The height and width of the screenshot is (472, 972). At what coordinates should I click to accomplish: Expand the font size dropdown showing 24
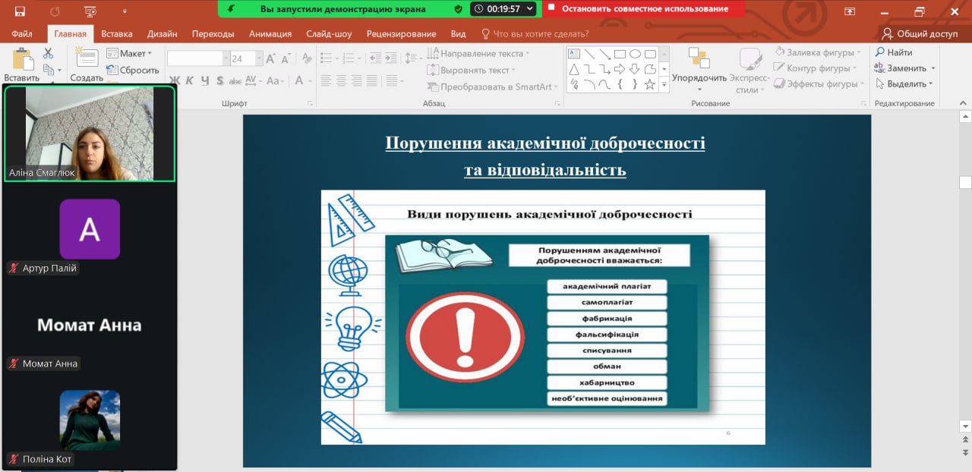[259, 59]
